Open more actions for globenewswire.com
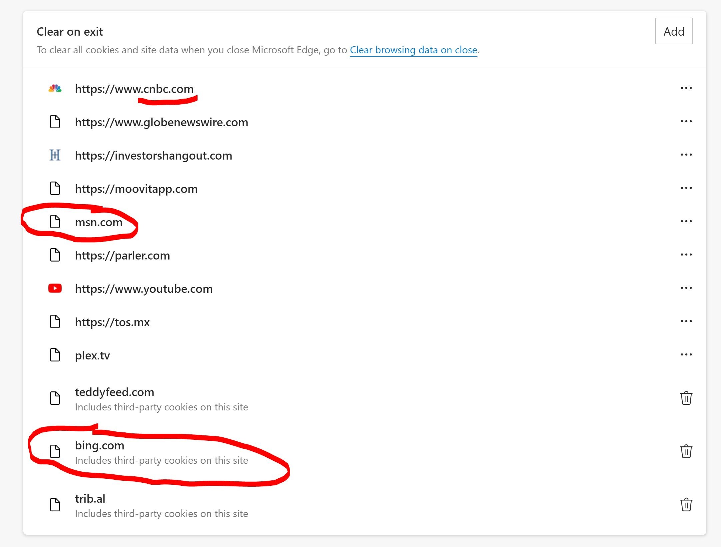The height and width of the screenshot is (547, 721). pyautogui.click(x=686, y=122)
